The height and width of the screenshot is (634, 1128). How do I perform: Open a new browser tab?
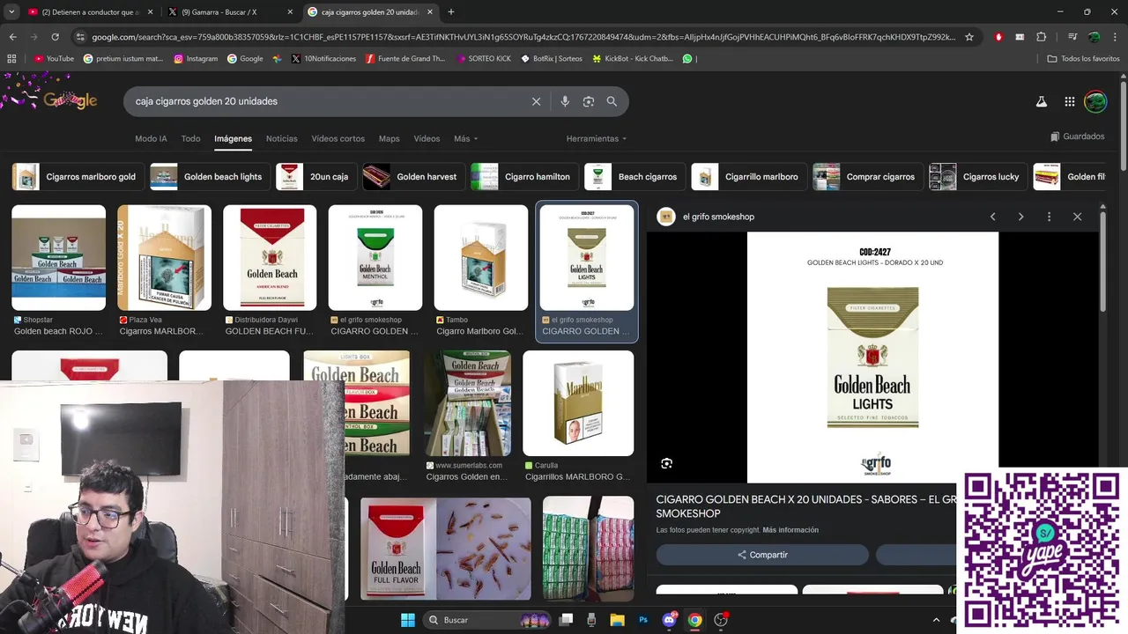tap(451, 12)
